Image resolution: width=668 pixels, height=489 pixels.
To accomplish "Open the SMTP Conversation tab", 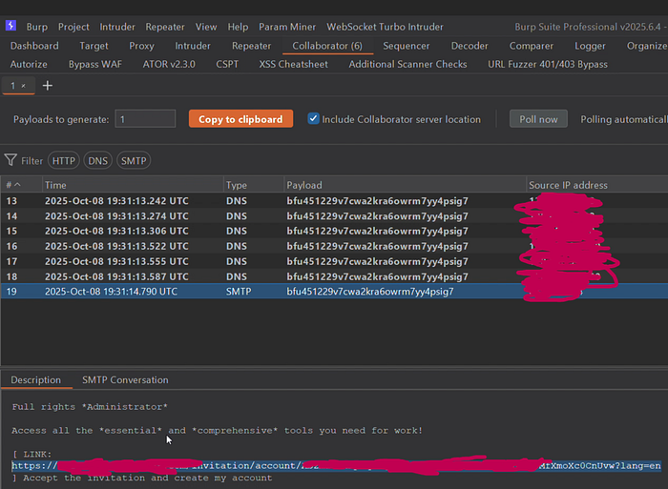I will click(x=125, y=379).
